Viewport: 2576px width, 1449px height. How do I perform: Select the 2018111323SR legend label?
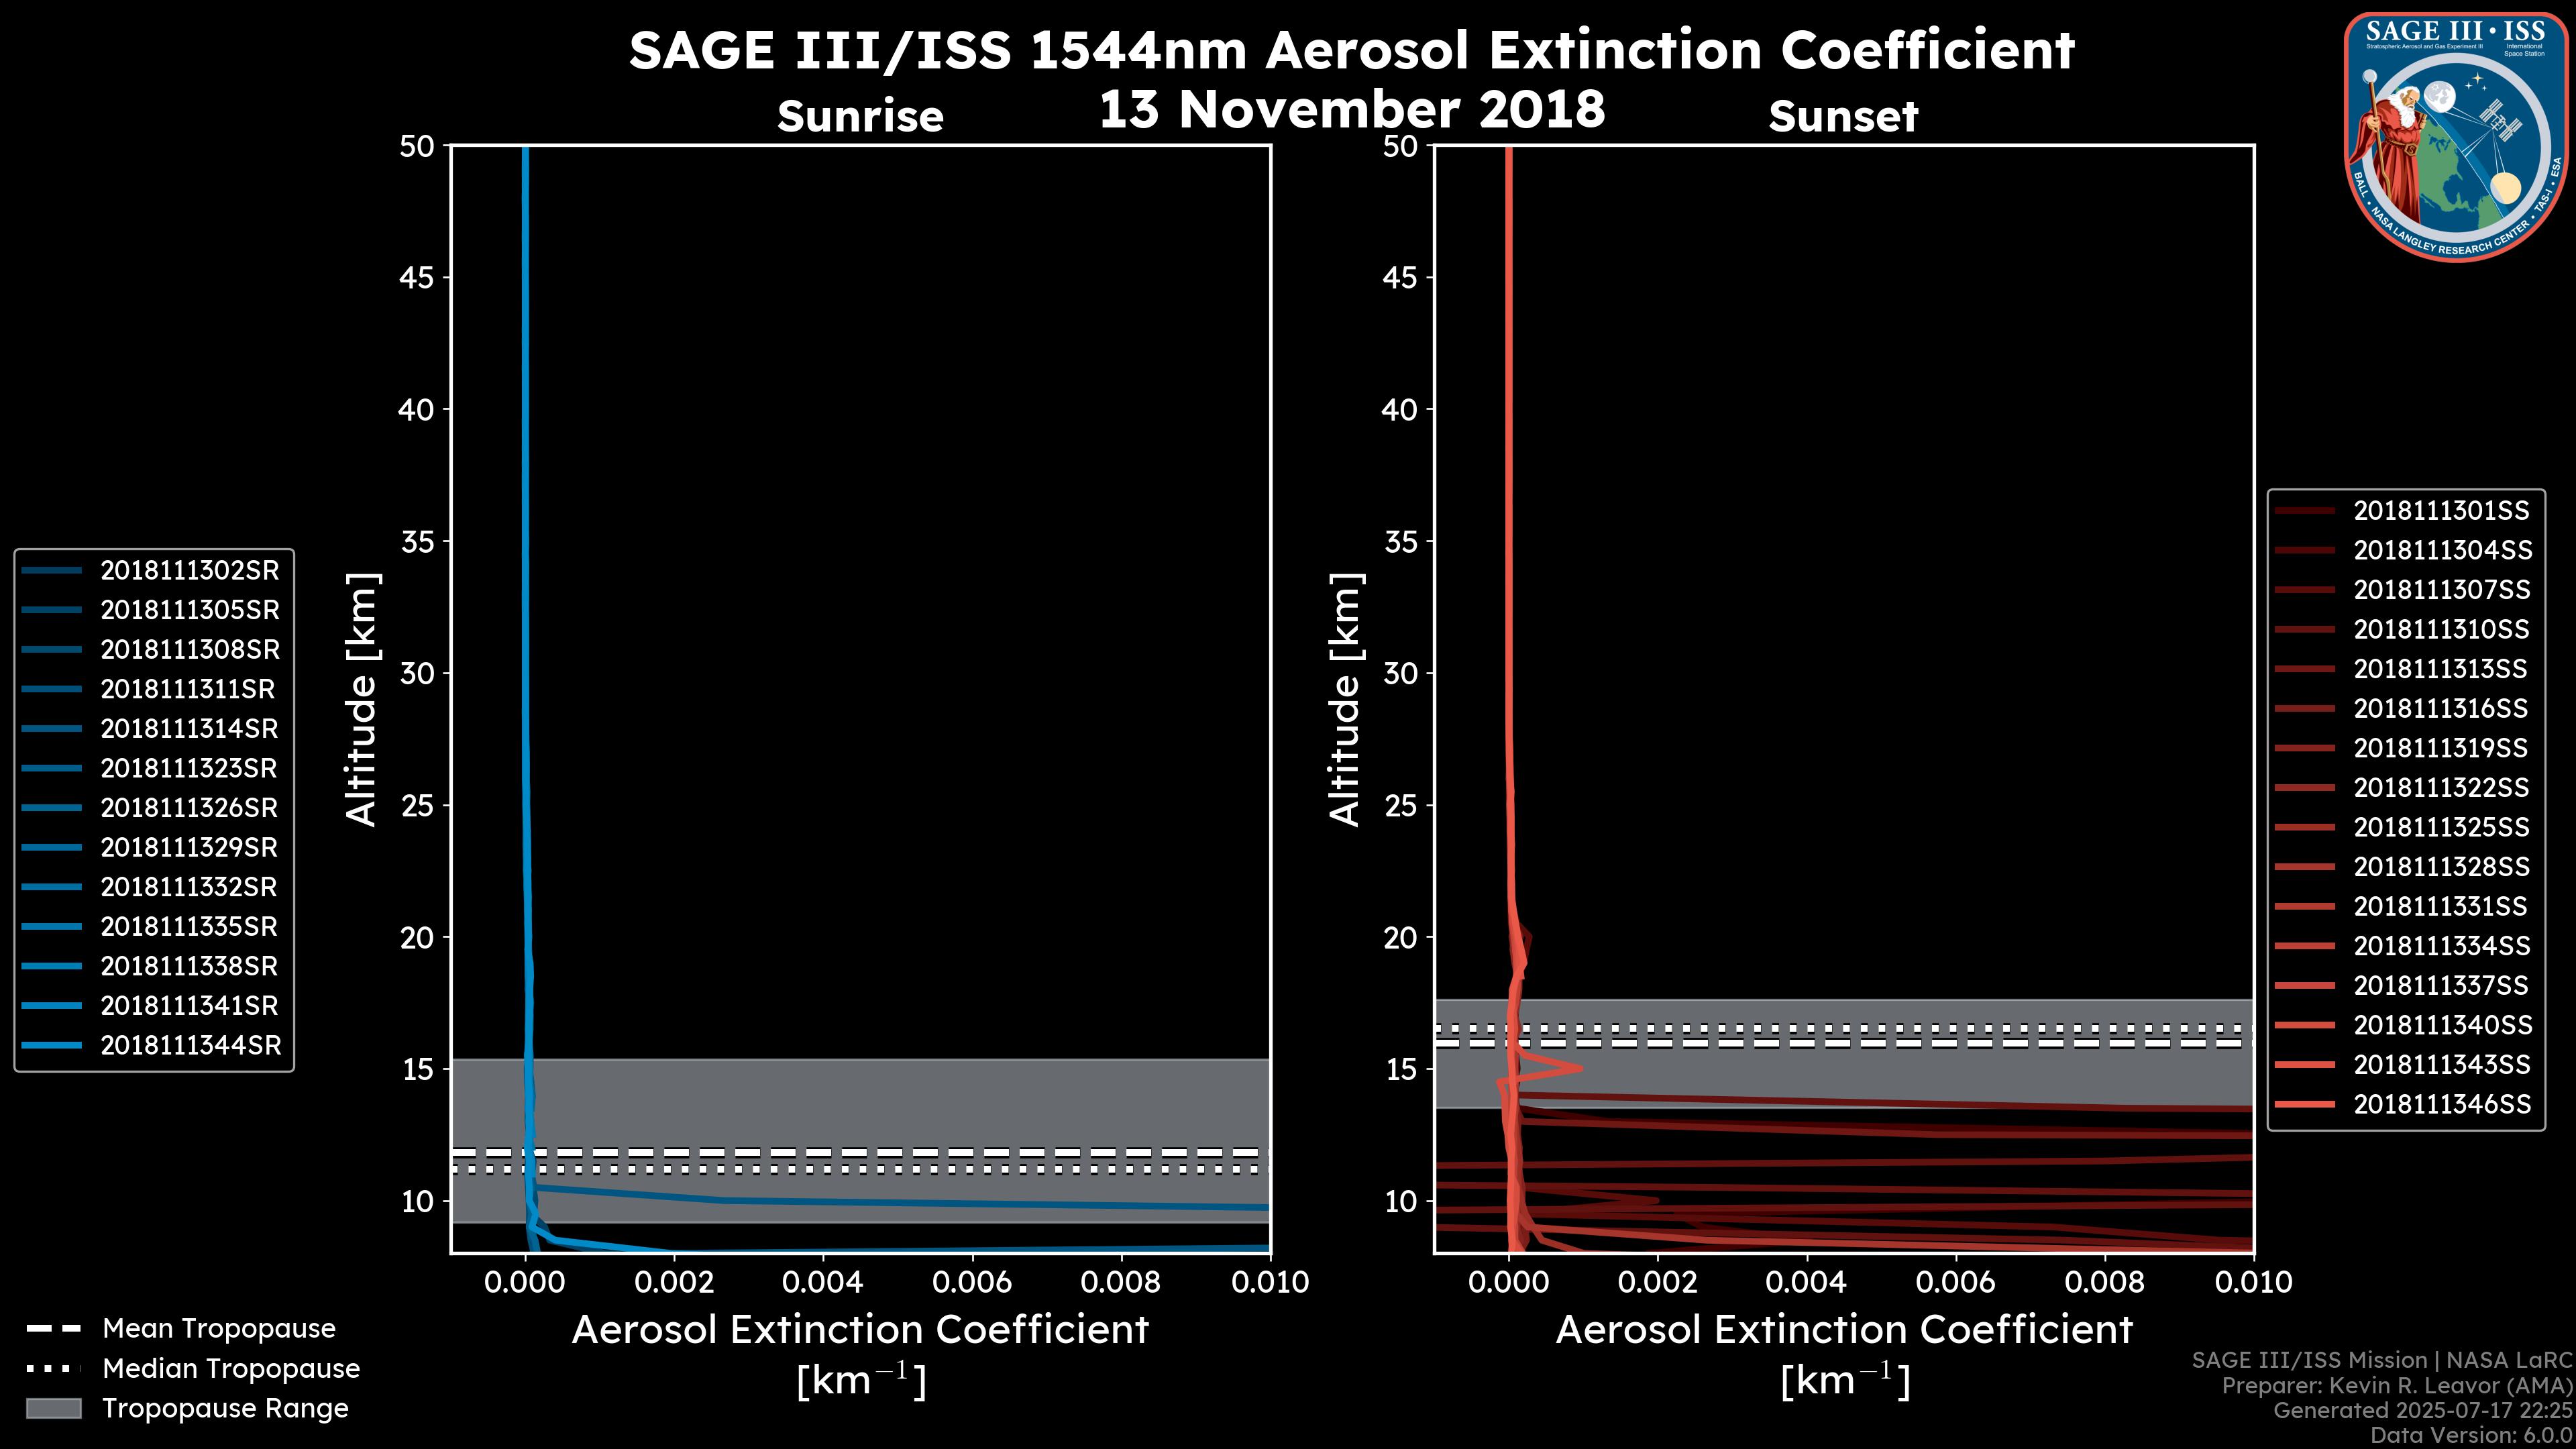click(189, 768)
